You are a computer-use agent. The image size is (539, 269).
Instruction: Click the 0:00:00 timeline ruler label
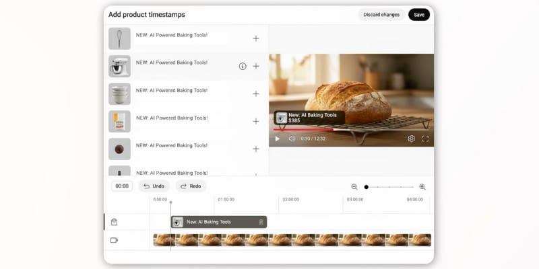pyautogui.click(x=160, y=199)
